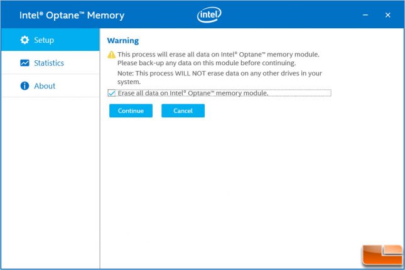Click the Cancel button
The image size is (405, 270).
183,111
